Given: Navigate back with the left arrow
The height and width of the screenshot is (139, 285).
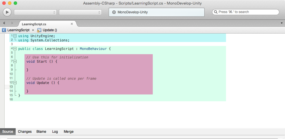Looking at the screenshot, I should [4, 23].
